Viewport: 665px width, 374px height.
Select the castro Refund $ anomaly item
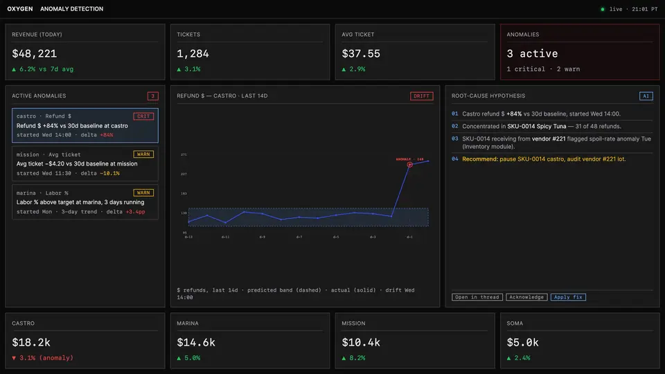(85, 125)
